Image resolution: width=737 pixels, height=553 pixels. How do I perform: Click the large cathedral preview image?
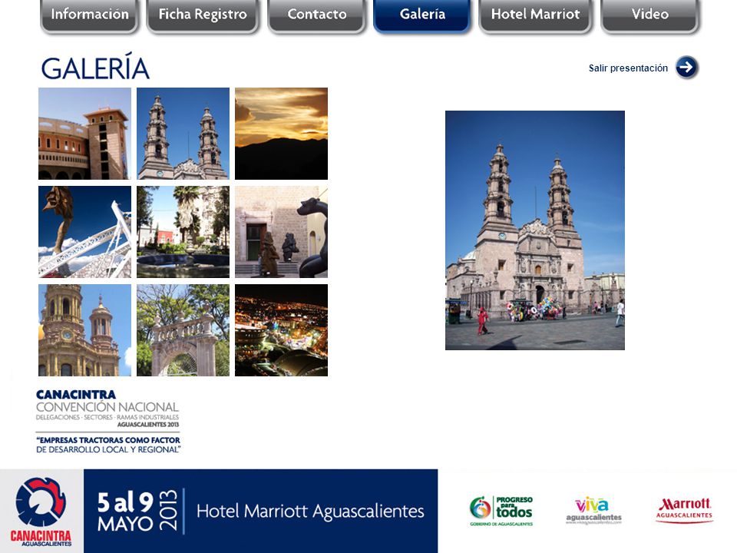(x=535, y=230)
